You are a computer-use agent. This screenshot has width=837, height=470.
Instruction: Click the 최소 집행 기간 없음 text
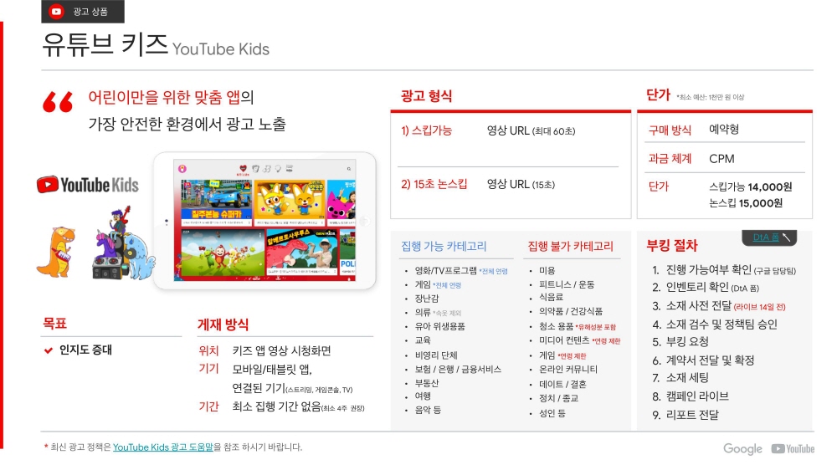tap(276, 406)
